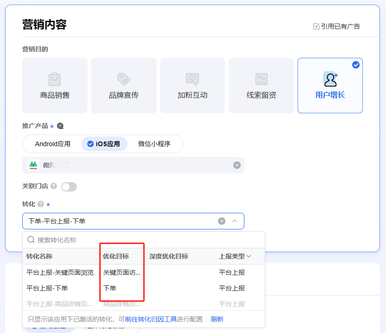Click the 关键页面访... optimization goal cell
This screenshot has width=386, height=333.
[122, 272]
